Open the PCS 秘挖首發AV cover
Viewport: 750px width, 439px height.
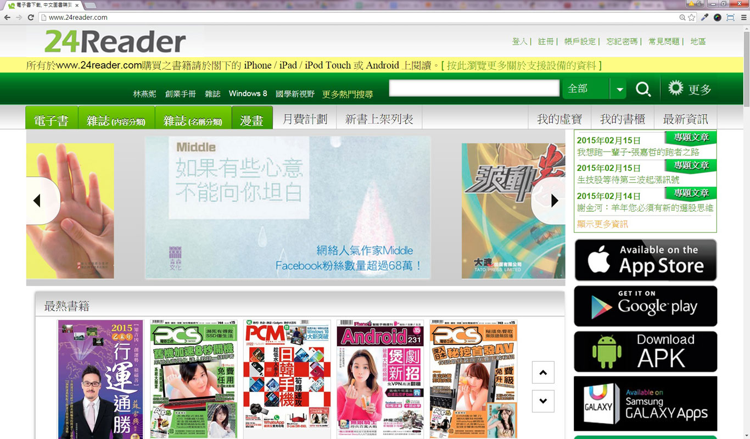[474, 379]
